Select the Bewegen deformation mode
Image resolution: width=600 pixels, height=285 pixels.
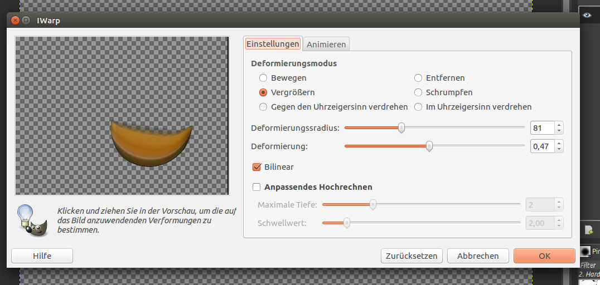coord(263,78)
